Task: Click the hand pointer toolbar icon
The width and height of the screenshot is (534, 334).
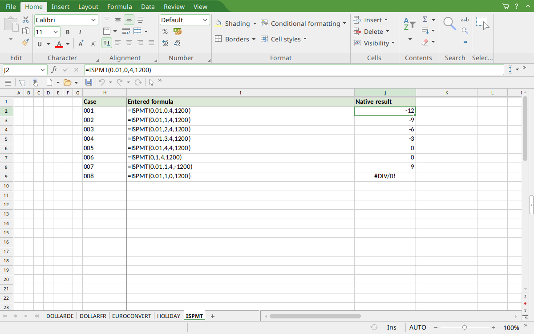Action: 35,82
